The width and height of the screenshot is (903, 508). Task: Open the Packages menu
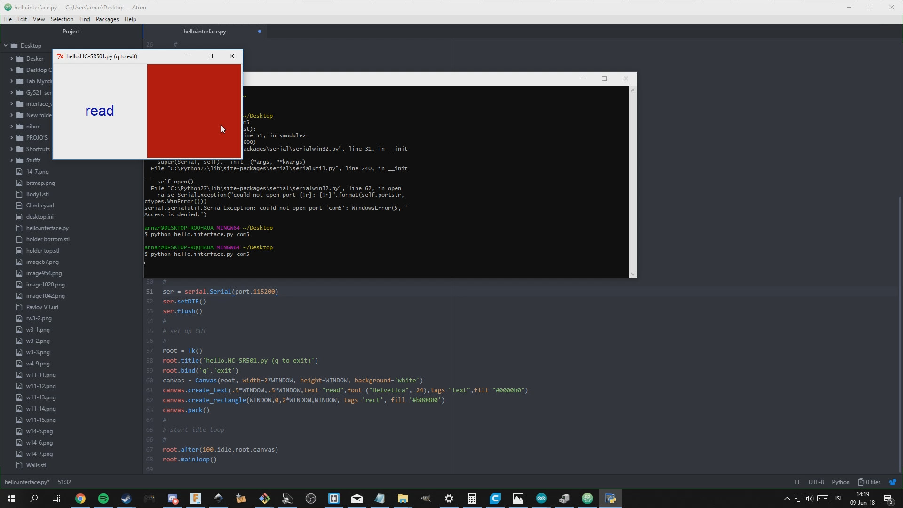tap(107, 19)
